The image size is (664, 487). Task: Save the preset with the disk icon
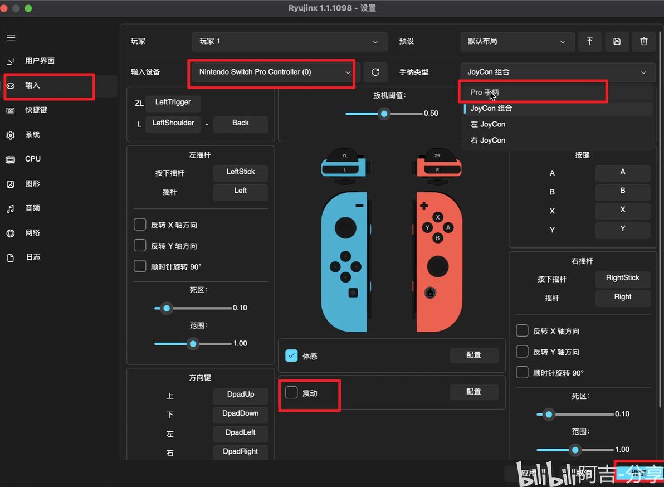pos(617,41)
